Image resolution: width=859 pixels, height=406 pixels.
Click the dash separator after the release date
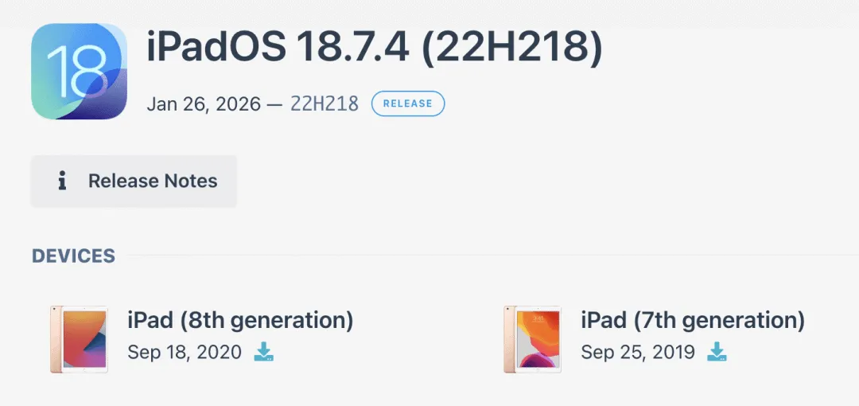click(x=275, y=103)
